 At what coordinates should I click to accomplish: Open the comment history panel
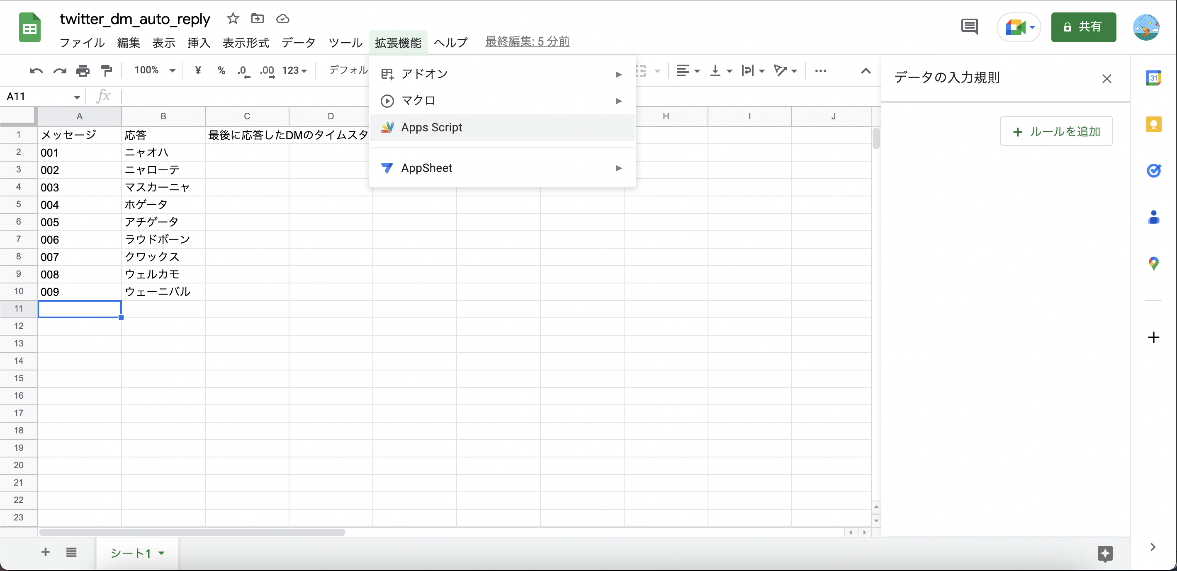(970, 27)
